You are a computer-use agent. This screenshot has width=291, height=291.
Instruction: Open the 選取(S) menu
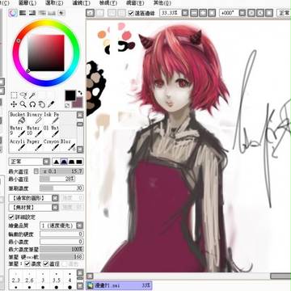[53, 3]
